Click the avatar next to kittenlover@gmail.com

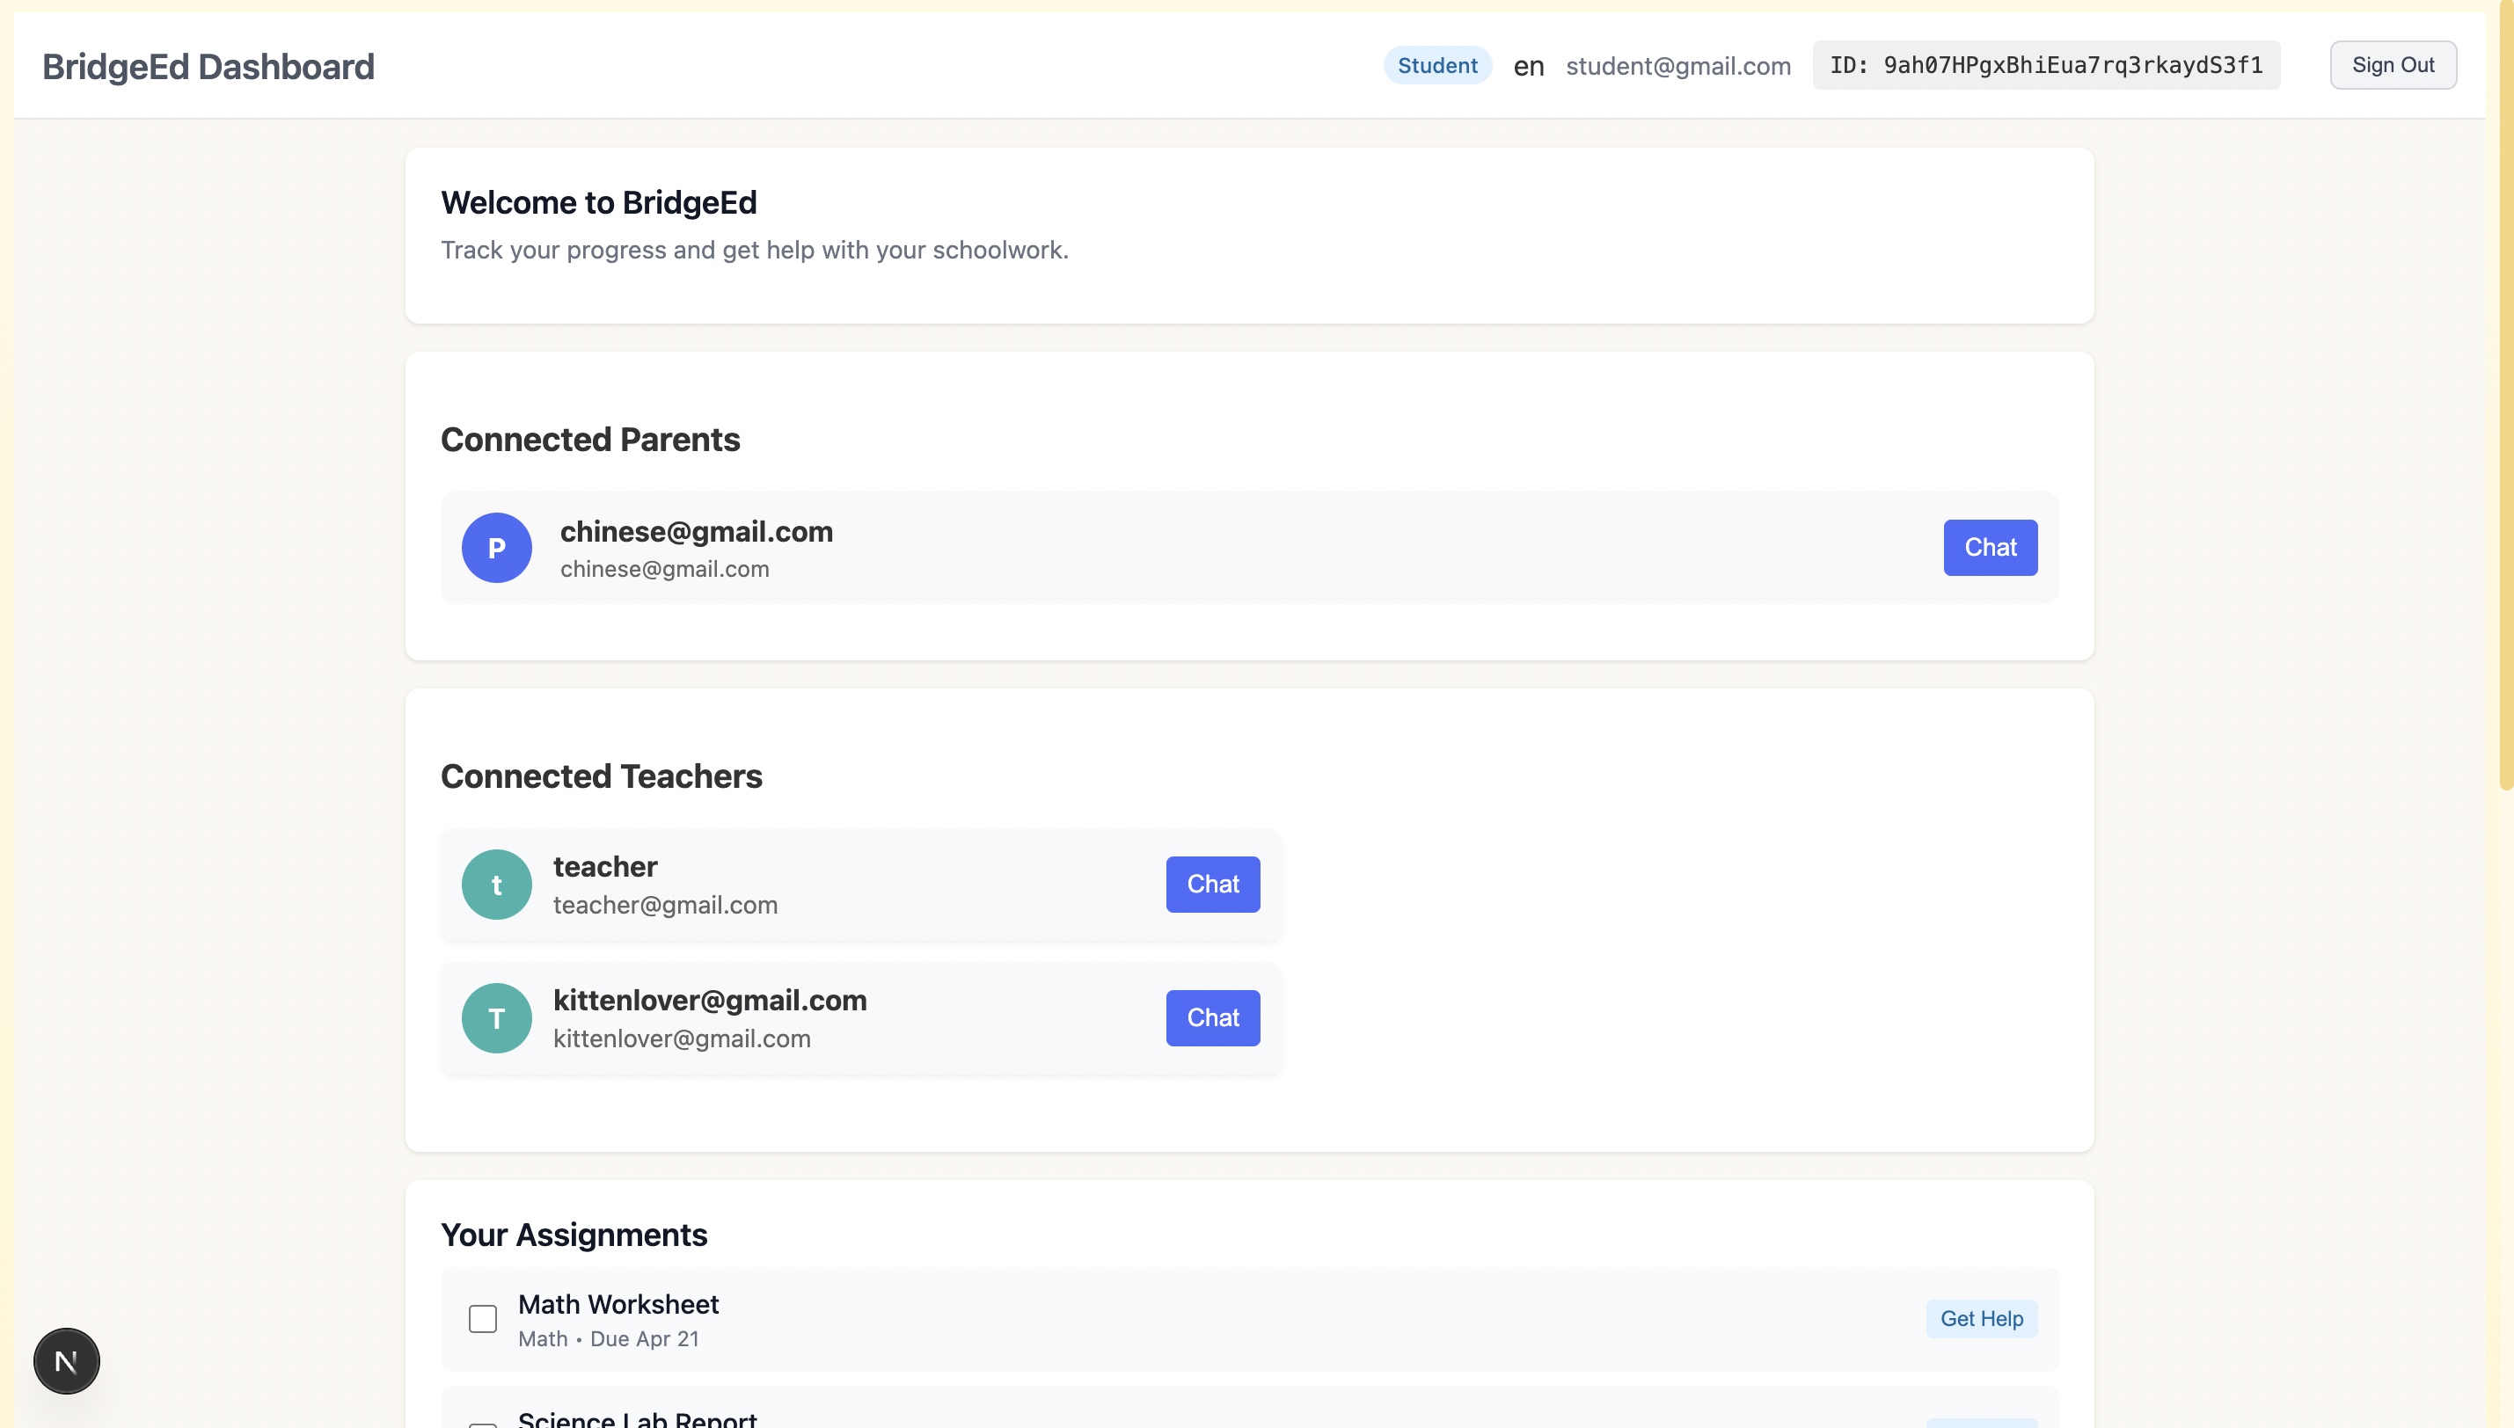(x=496, y=1017)
